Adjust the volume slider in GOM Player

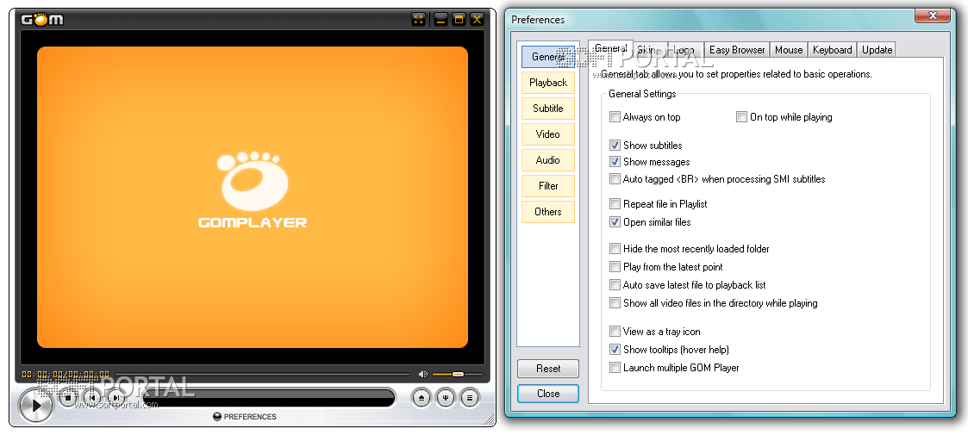[458, 374]
